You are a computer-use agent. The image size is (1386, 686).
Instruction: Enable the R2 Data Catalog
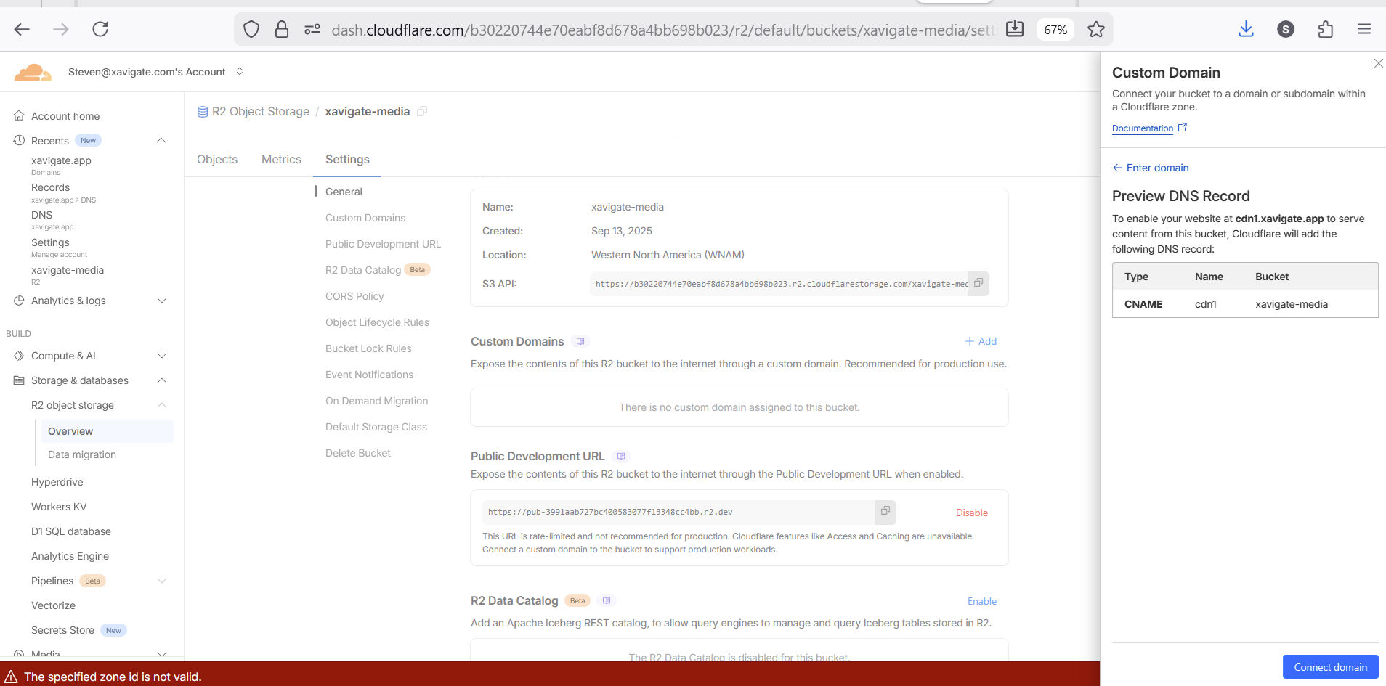coord(981,601)
